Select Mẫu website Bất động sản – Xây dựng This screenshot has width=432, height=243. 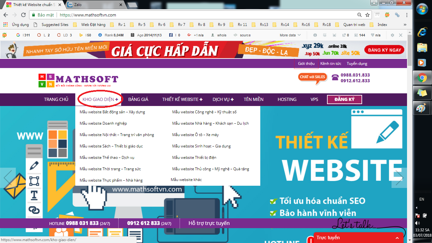click(112, 112)
